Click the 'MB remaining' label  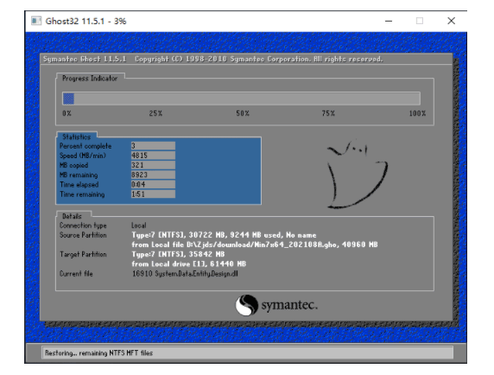coord(79,175)
